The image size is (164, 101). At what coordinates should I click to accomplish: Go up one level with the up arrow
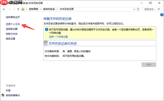[18, 9]
